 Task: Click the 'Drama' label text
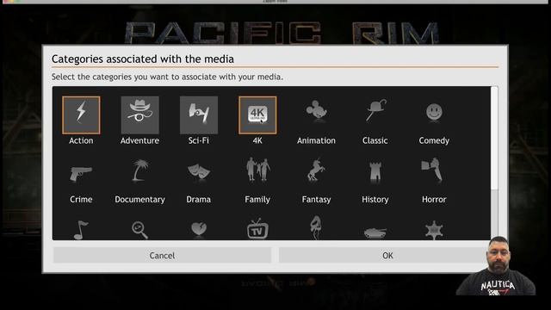(x=199, y=199)
